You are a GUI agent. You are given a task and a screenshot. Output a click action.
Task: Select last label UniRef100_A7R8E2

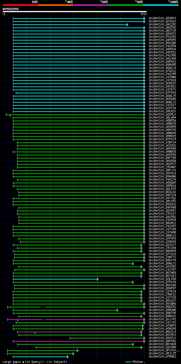(162, 357)
